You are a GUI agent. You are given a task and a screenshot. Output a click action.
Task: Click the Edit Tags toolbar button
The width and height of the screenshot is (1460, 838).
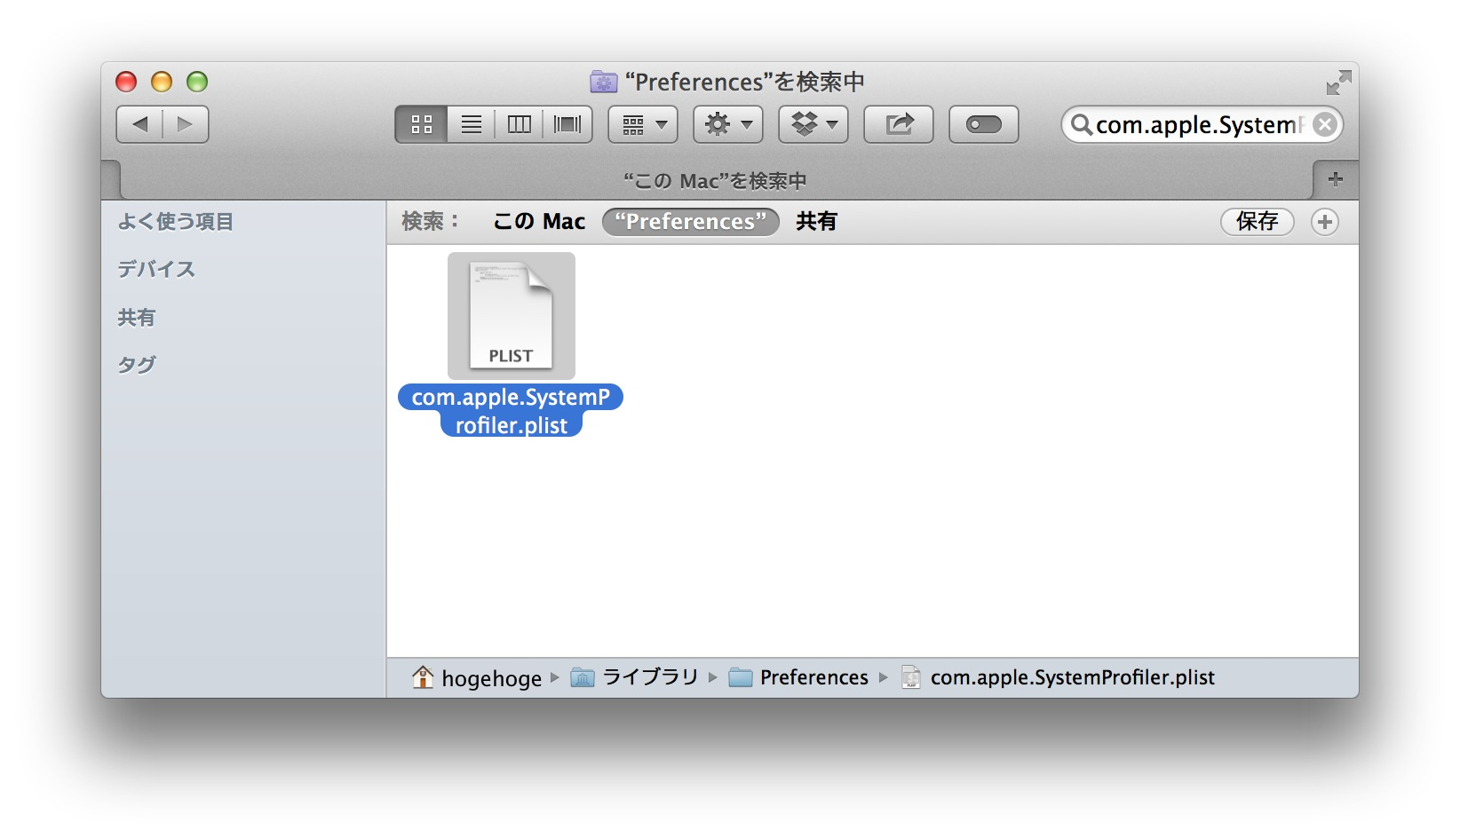tap(984, 124)
